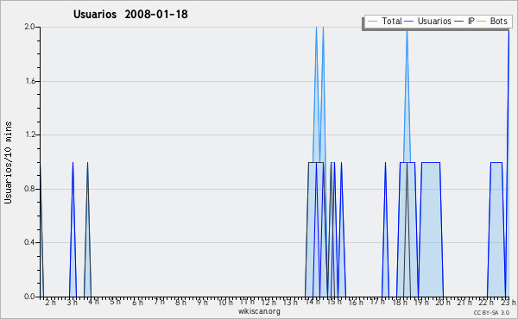Click the '5 h' x-axis label

click(115, 302)
